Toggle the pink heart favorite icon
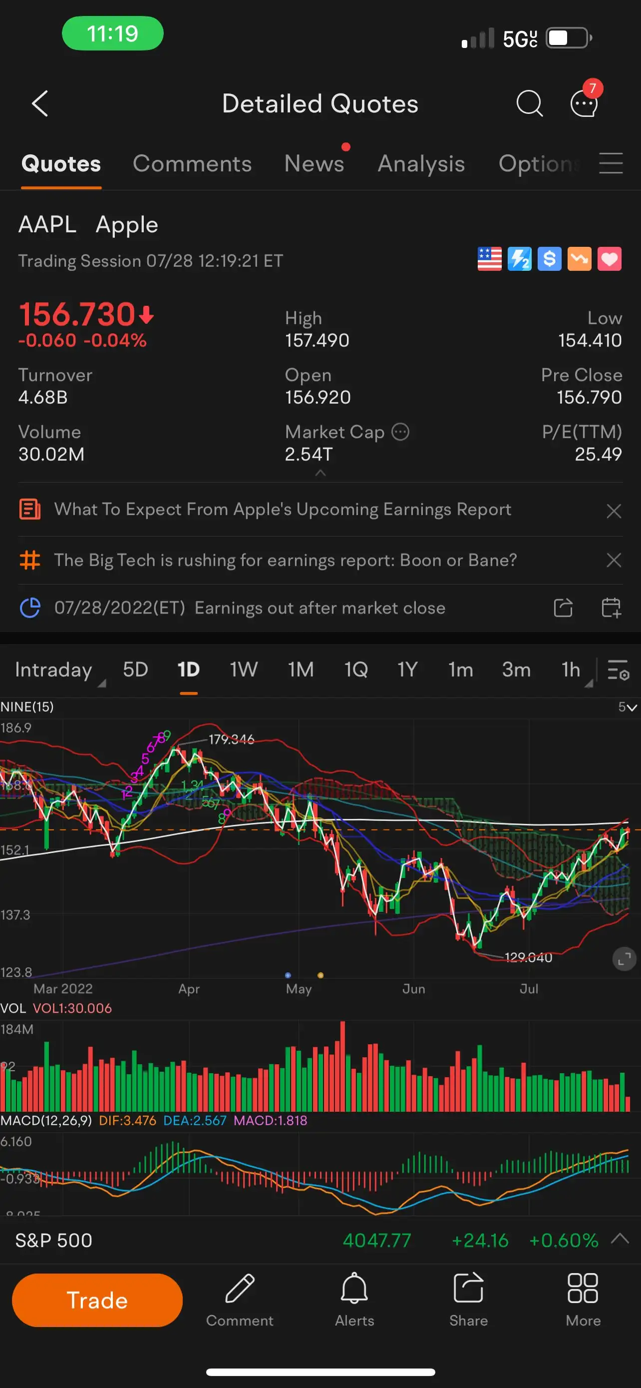This screenshot has width=641, height=1388. tap(609, 259)
